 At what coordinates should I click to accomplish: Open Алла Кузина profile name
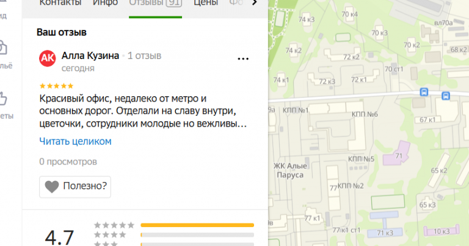point(90,56)
